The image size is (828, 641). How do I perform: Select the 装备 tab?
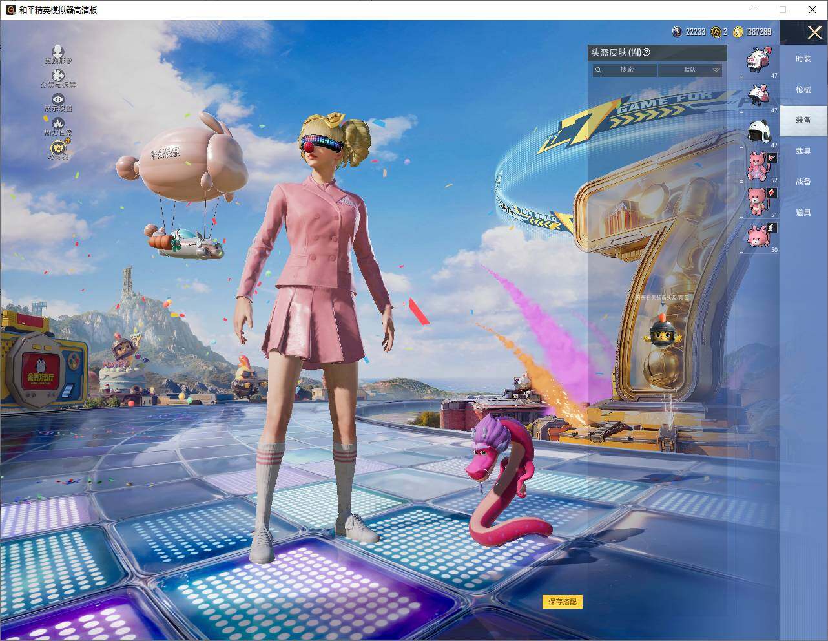[803, 120]
